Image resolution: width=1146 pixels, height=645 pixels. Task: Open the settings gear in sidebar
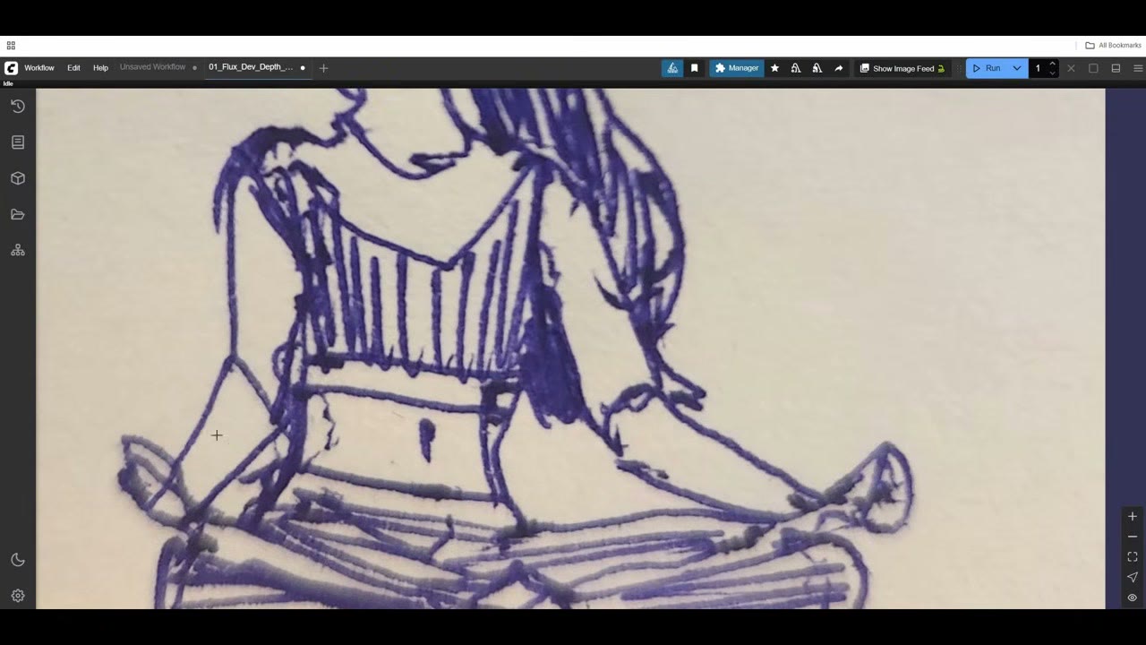(18, 596)
